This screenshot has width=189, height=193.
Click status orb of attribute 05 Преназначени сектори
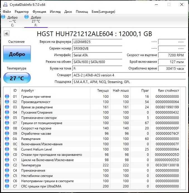[x=7, y=117]
